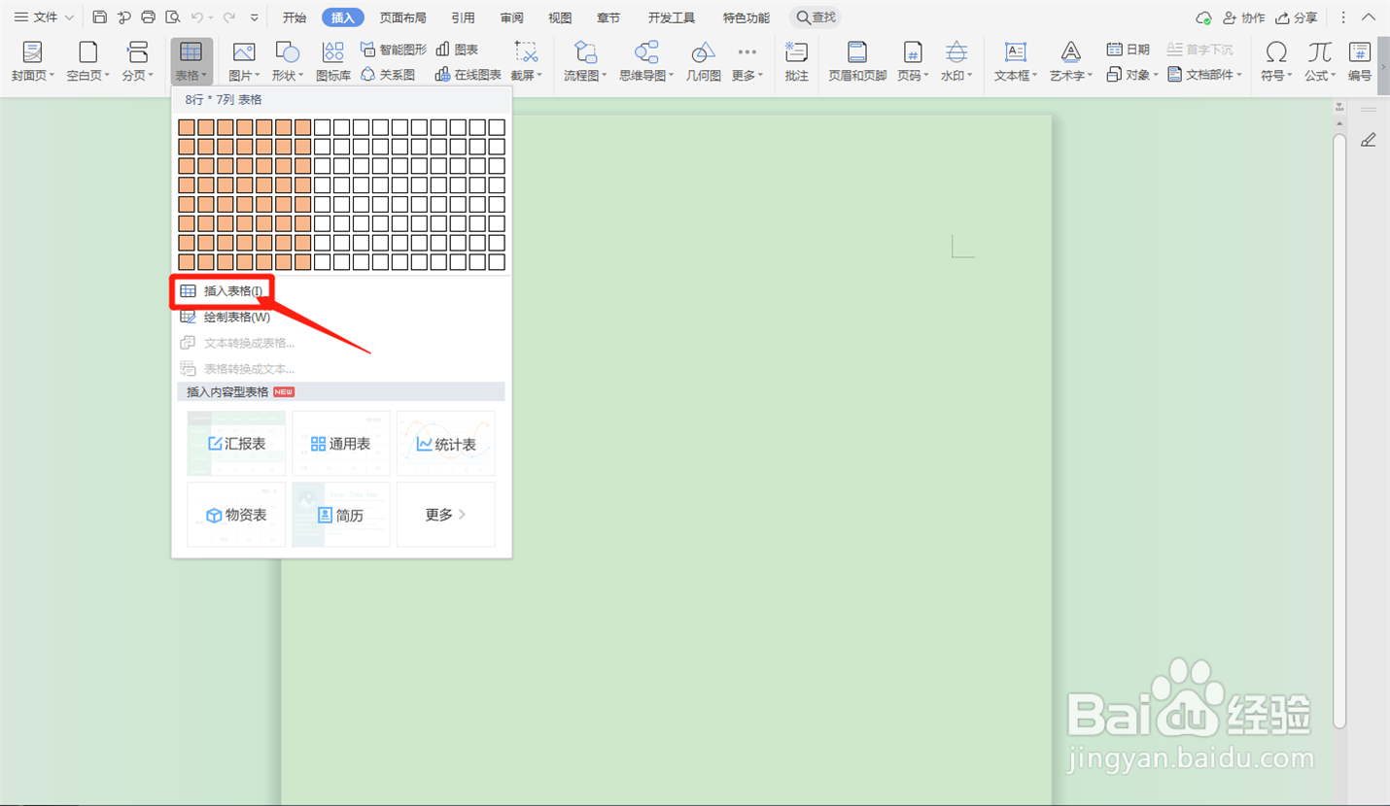Viewport: 1390px width, 806px height.
Task: Open the 图标库 icon library
Action: (x=333, y=61)
